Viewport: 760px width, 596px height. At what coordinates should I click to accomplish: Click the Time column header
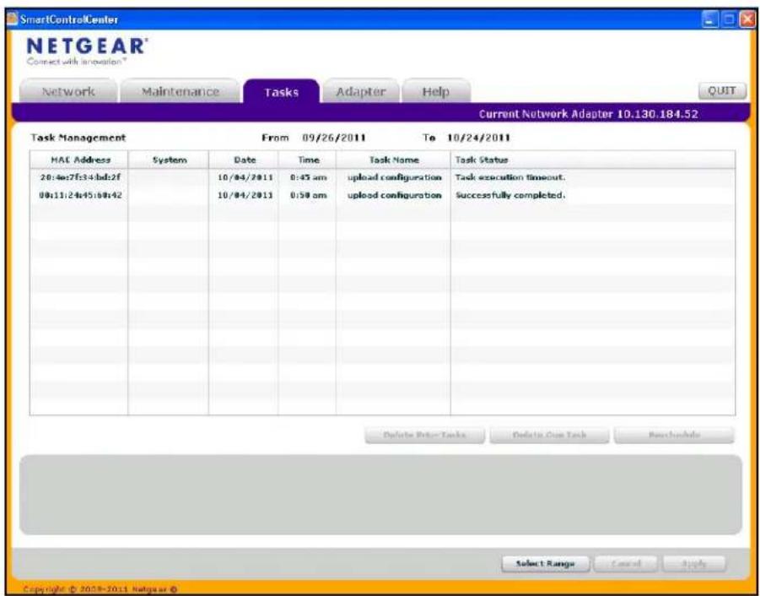307,160
